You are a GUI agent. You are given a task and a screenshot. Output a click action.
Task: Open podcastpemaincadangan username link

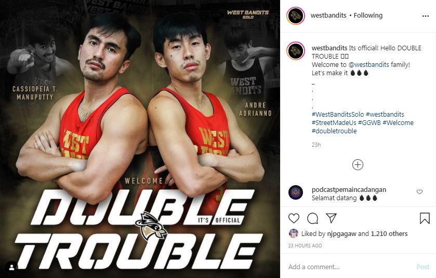(x=349, y=190)
